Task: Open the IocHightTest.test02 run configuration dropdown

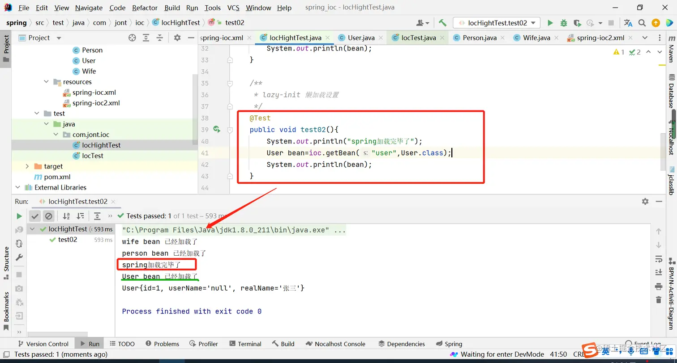Action: pyautogui.click(x=497, y=23)
